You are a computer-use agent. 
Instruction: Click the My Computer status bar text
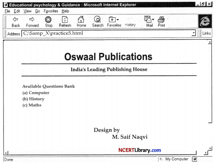[x=177, y=159]
